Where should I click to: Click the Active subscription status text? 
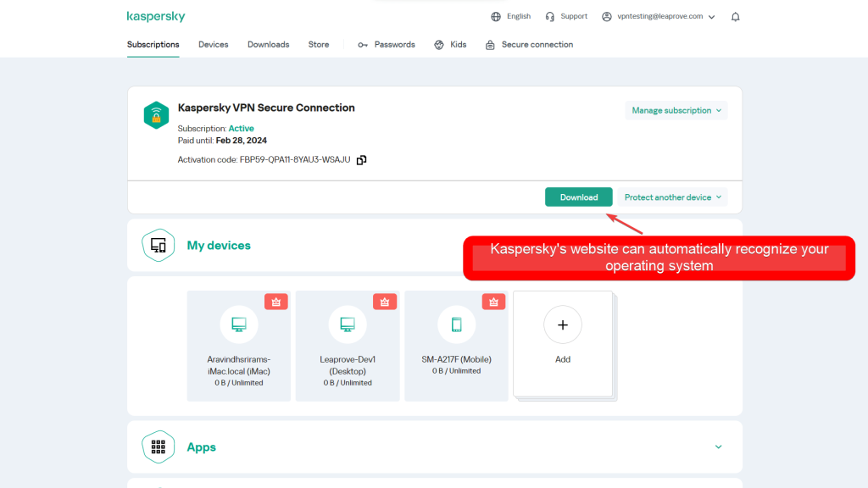[x=242, y=129]
